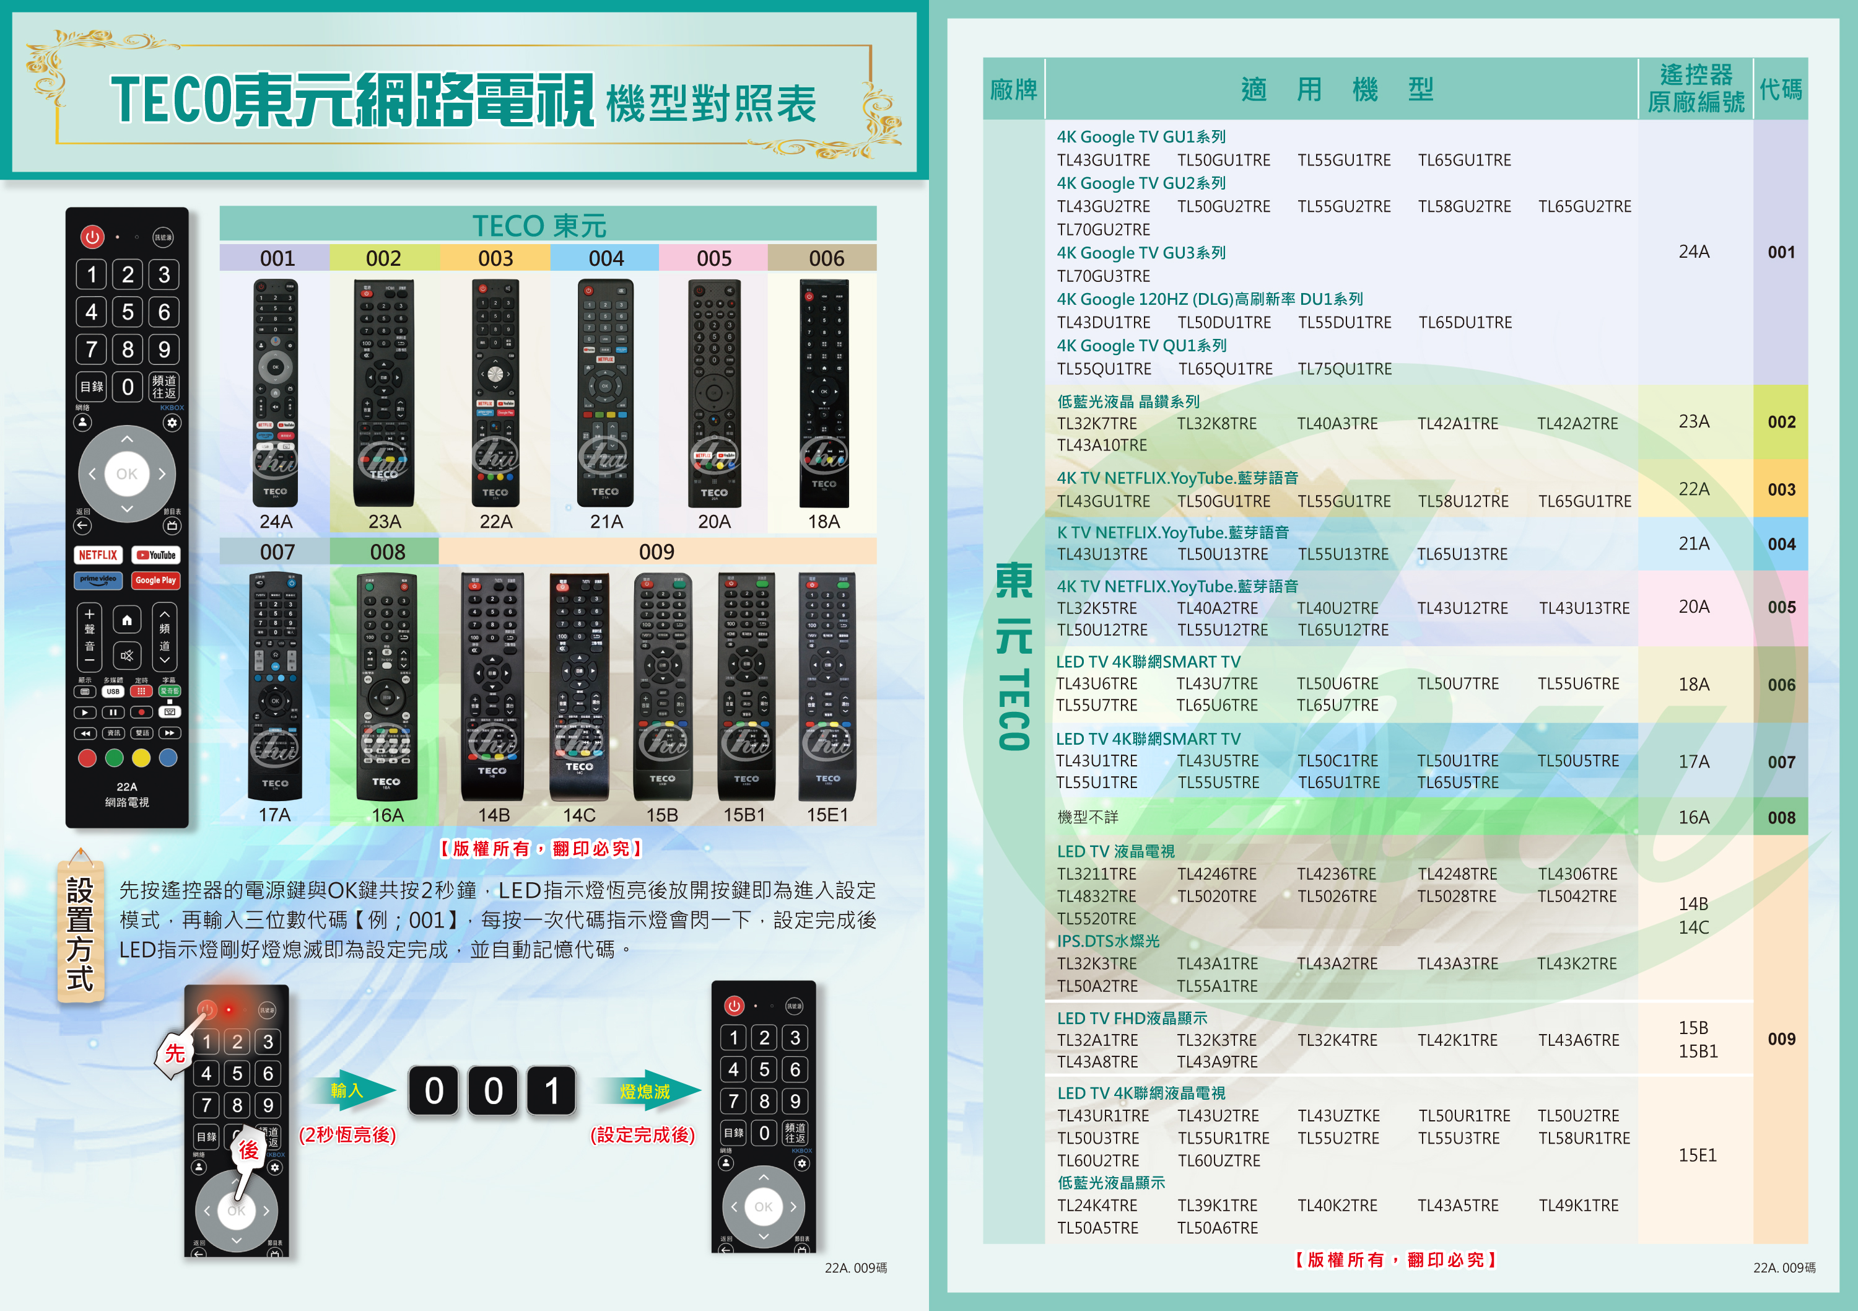This screenshot has width=1858, height=1311.
Task: Click the yellow color button on the large remote
Action: (141, 758)
